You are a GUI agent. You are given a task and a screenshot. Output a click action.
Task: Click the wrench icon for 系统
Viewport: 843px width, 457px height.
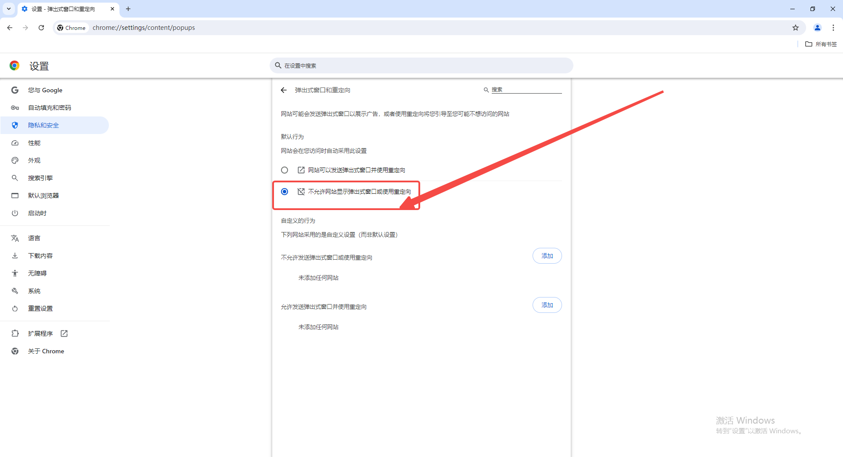tap(15, 291)
